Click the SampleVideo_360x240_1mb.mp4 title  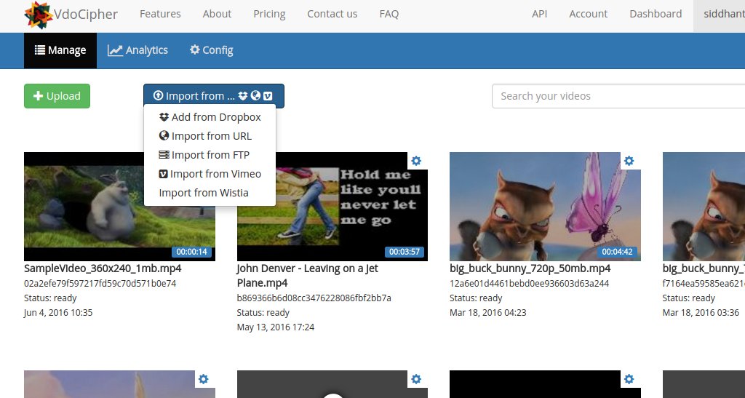pyautogui.click(x=103, y=268)
